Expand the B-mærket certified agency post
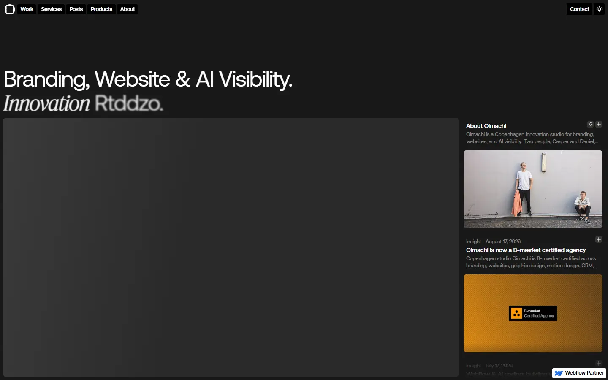 pyautogui.click(x=599, y=239)
